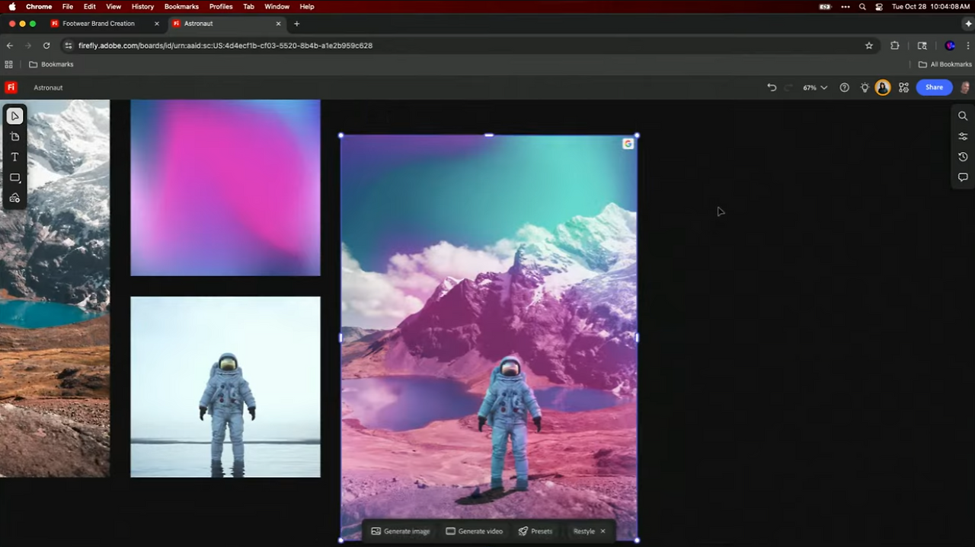This screenshot has width=975, height=547.
Task: Open the Window menu
Action: (277, 6)
